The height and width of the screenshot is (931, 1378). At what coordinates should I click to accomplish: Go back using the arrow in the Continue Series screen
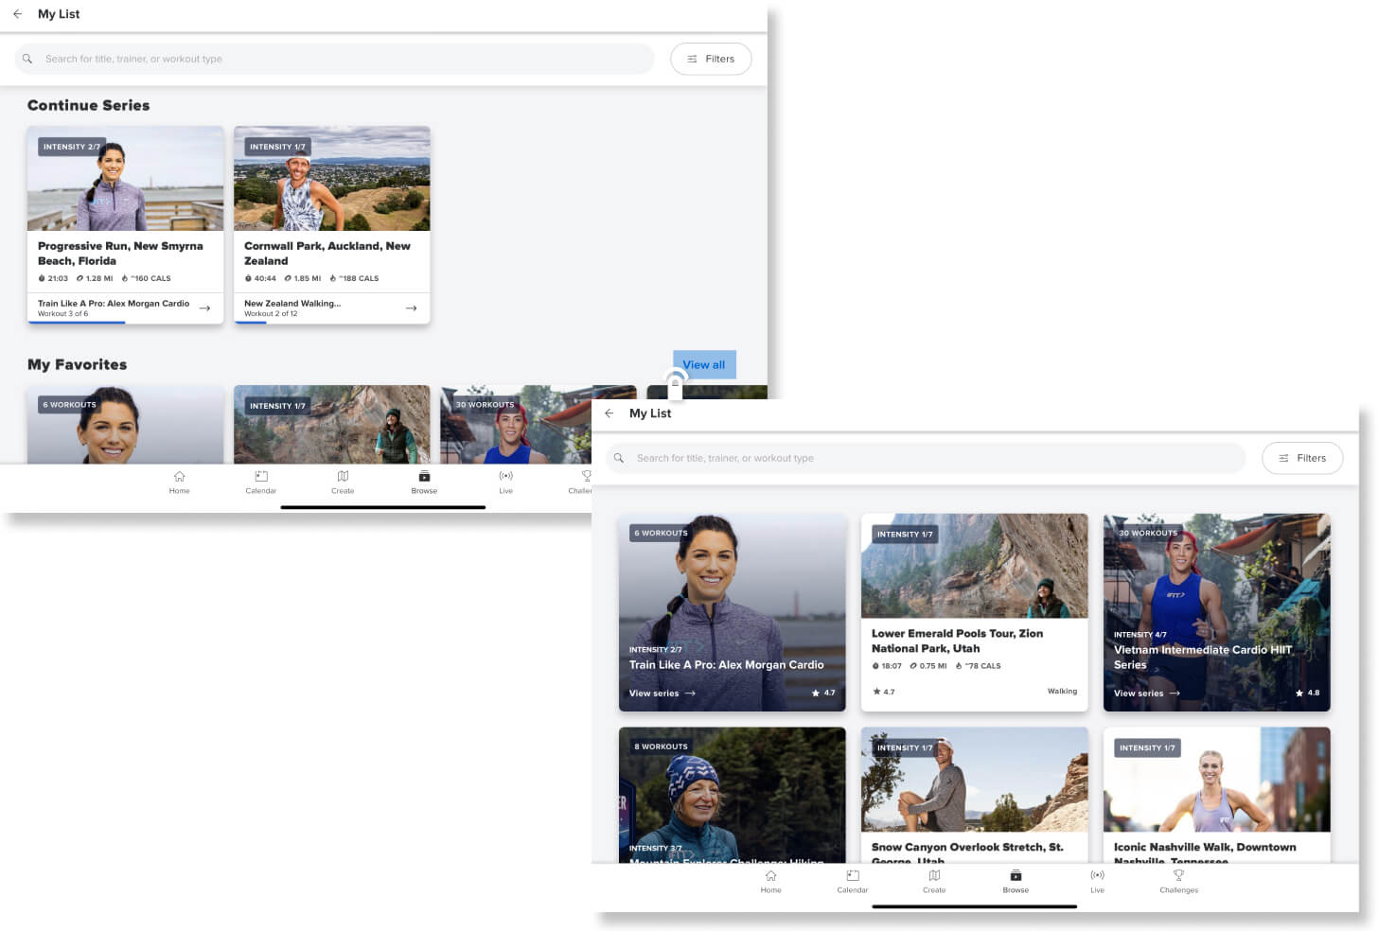[18, 14]
